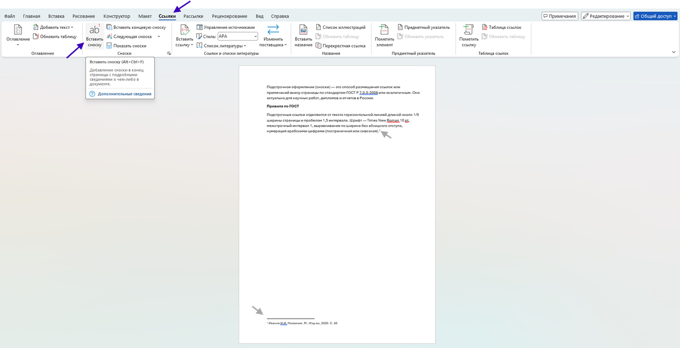Click the Примечания button
Image resolution: width=680 pixels, height=348 pixels.
click(559, 16)
